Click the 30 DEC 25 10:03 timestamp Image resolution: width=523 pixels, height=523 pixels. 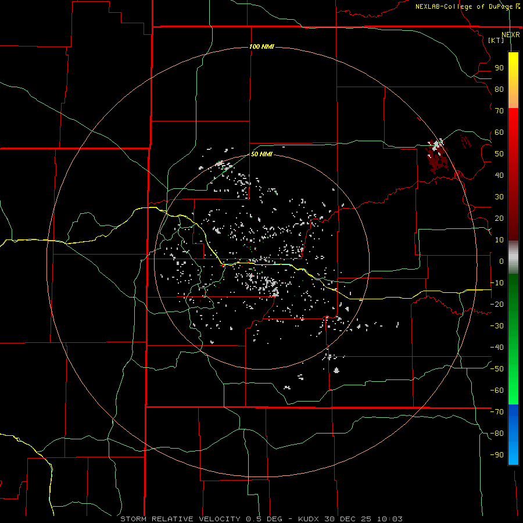[x=363, y=519]
